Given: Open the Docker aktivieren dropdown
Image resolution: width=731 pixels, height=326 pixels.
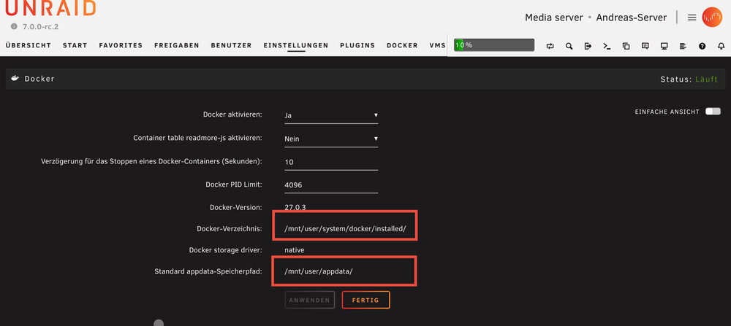Looking at the screenshot, I should click(331, 115).
